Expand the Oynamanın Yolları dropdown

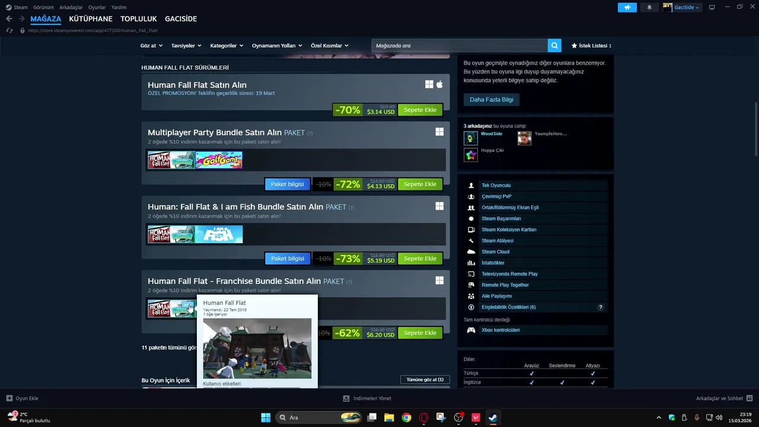click(277, 46)
